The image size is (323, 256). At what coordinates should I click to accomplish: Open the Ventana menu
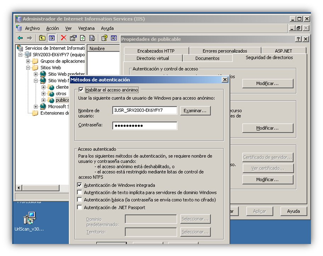tap(86, 28)
